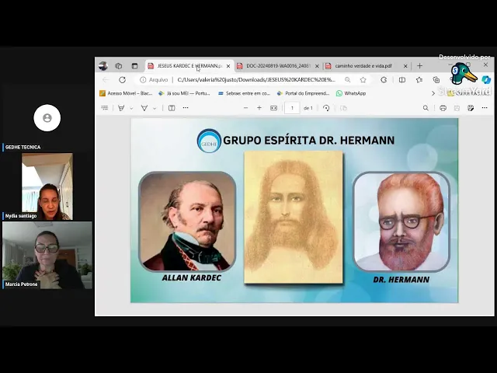This screenshot has height=373, width=497.
Task: Expand the bookmarks overflow chevron
Action: (x=433, y=93)
